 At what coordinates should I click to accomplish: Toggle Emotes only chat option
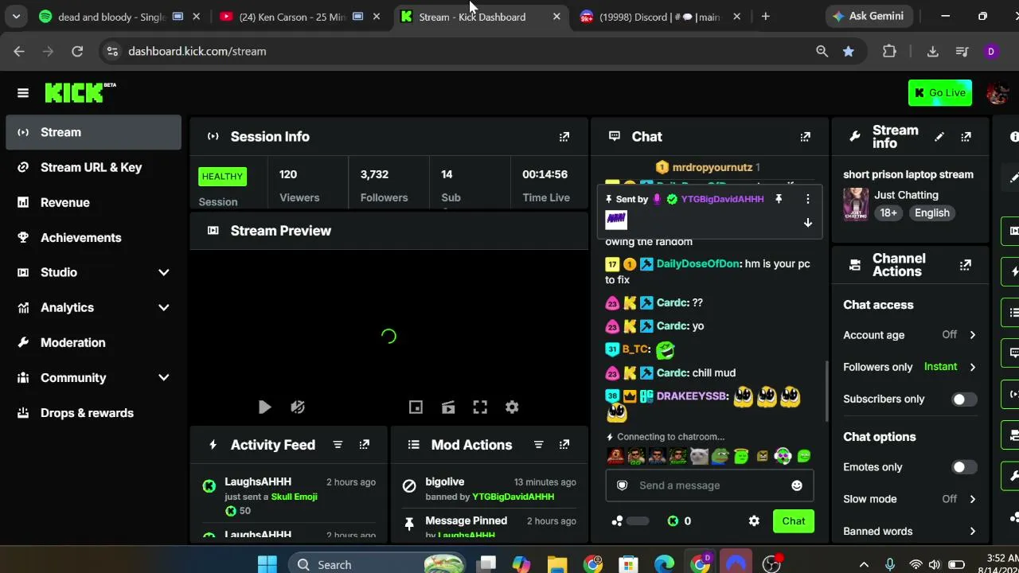(x=963, y=468)
